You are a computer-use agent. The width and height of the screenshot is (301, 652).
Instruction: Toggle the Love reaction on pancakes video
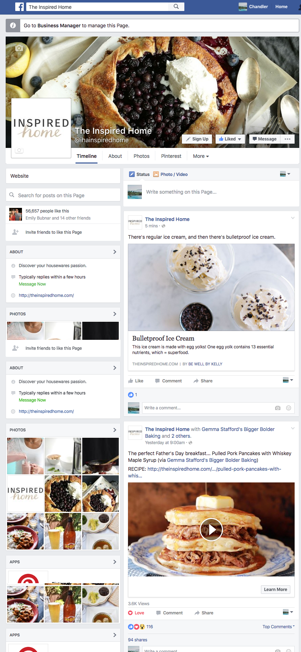[136, 613]
